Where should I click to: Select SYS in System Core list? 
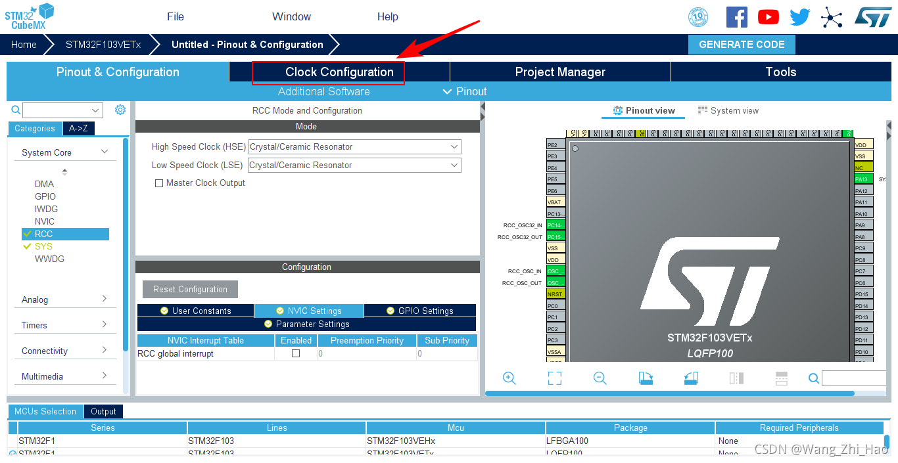point(43,246)
